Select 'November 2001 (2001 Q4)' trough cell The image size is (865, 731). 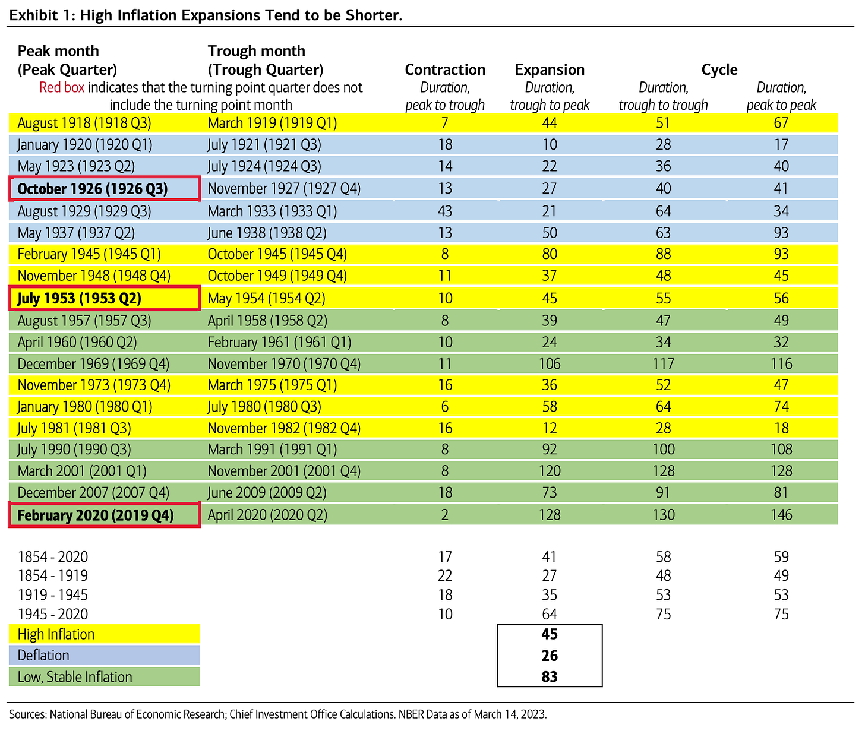tap(284, 471)
